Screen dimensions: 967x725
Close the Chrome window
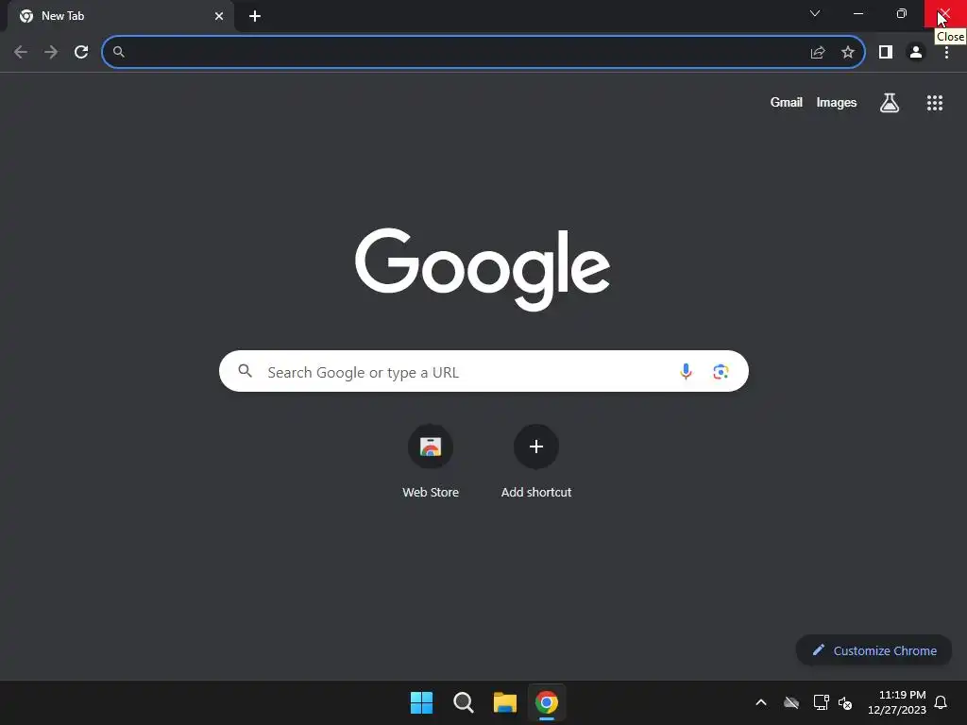click(944, 13)
